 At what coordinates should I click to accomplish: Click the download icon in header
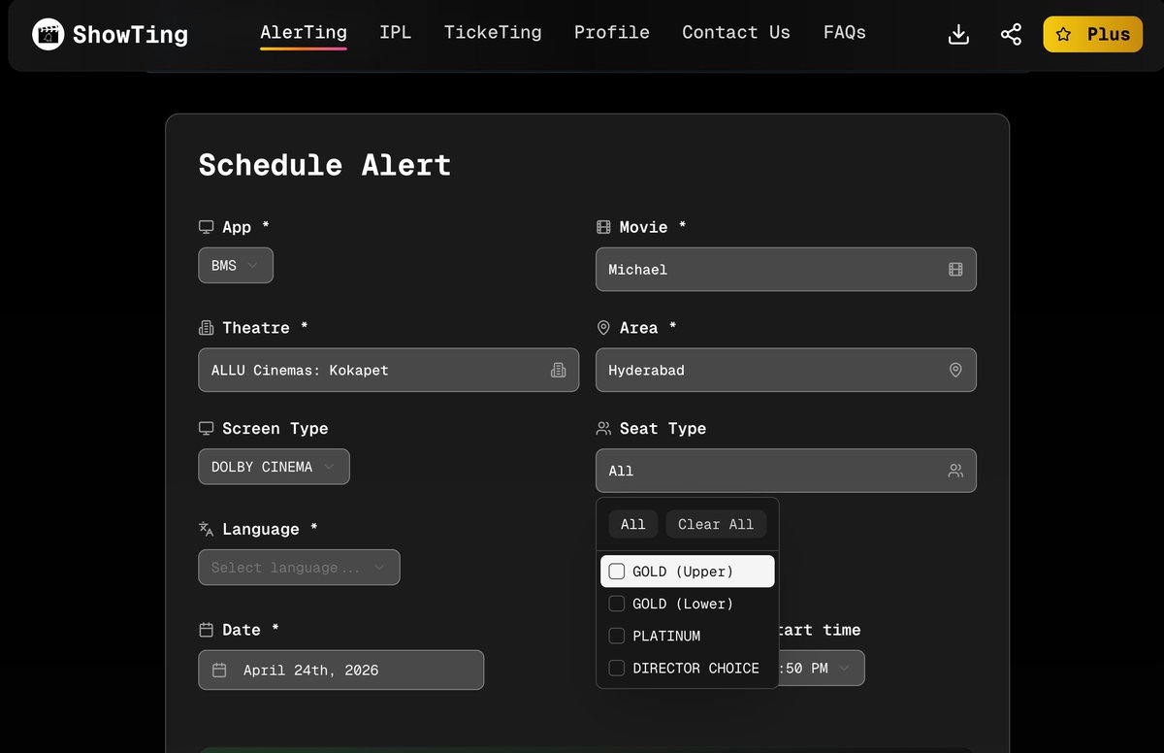coord(958,35)
